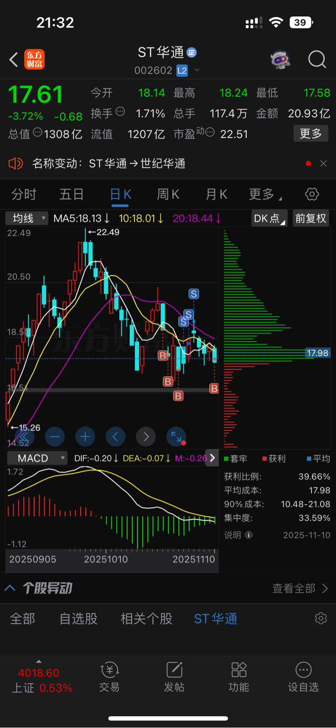Tap the bottom-right B buy marker
The image size is (336, 728).
pyautogui.click(x=214, y=388)
